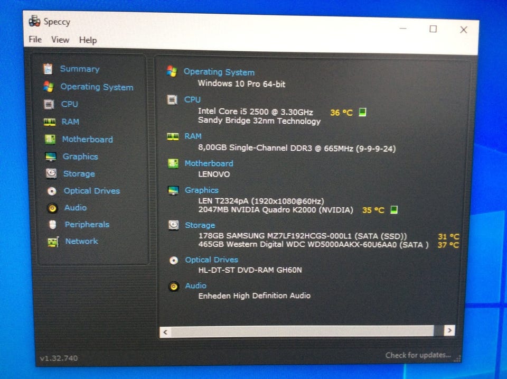The image size is (507, 379).
Task: Click the Graphics monitor icon in summary pane
Action: 173,190
